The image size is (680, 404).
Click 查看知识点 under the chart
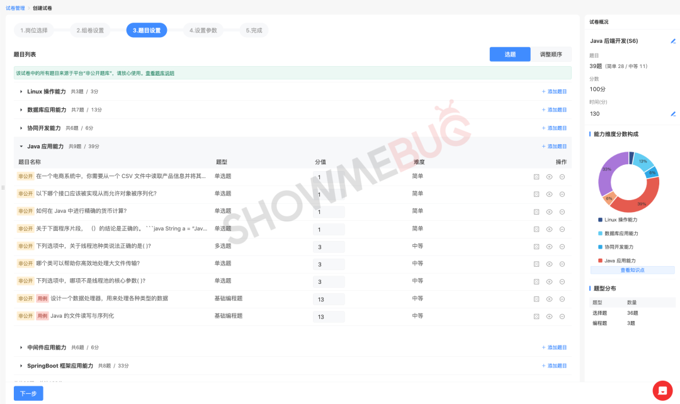point(632,270)
